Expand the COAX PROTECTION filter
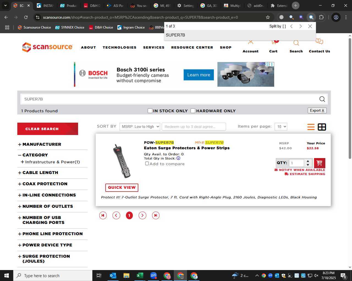This screenshot has width=352, height=281. pos(43,184)
